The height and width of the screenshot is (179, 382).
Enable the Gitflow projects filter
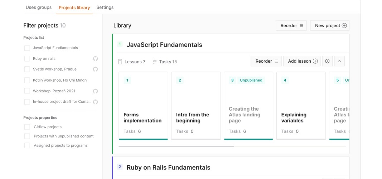pyautogui.click(x=27, y=127)
